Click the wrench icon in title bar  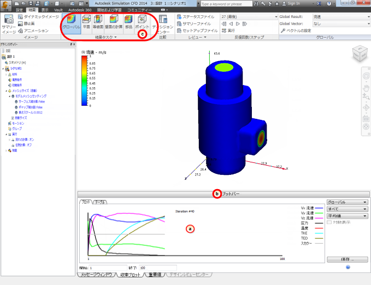pos(263,3)
